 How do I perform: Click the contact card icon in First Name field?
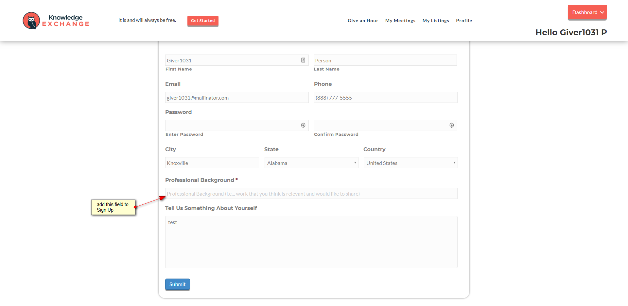coord(303,60)
